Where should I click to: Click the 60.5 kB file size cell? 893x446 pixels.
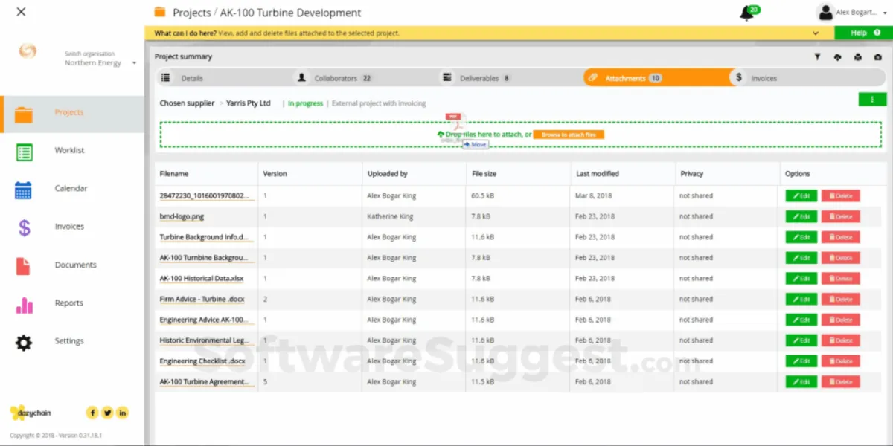483,196
